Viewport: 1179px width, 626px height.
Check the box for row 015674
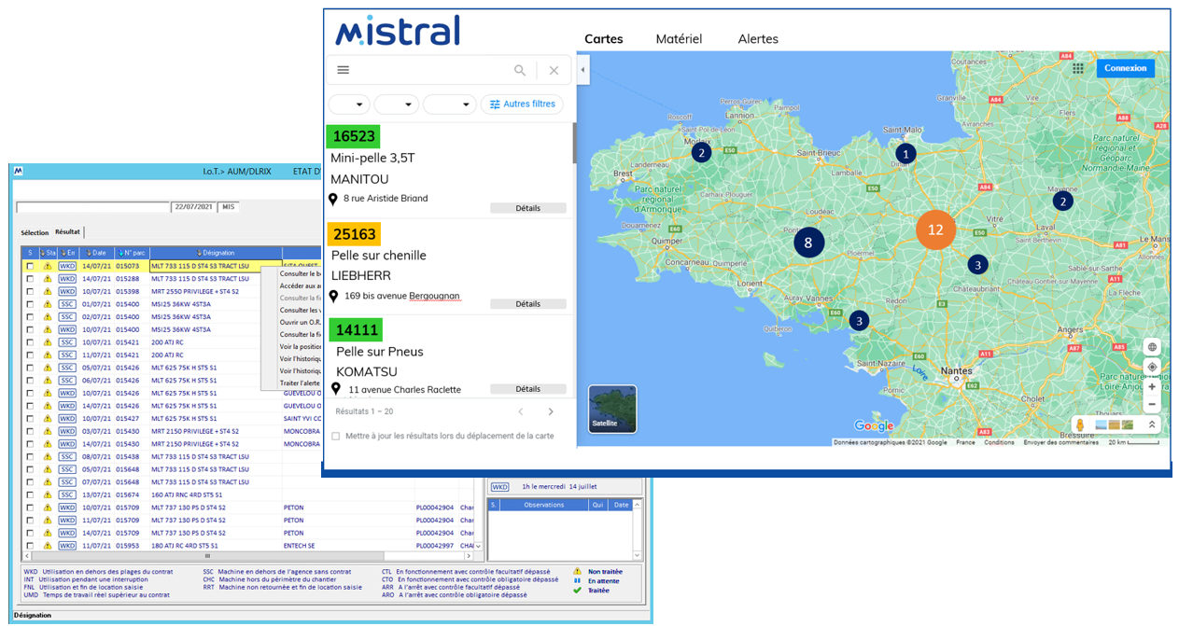[30, 494]
